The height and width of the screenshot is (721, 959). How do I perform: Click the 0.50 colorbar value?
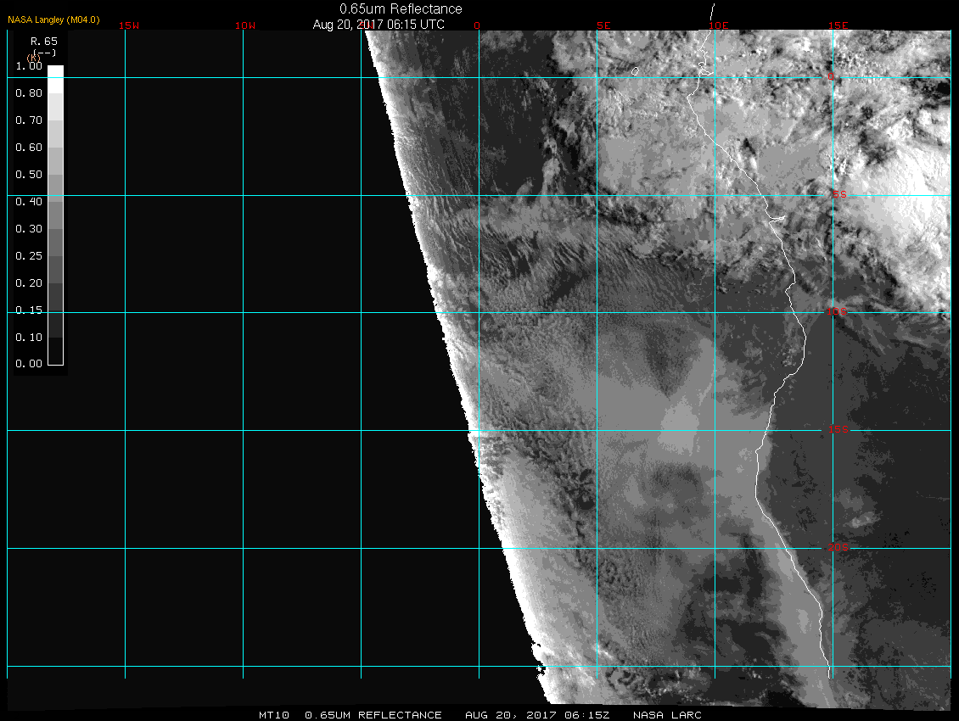29,175
